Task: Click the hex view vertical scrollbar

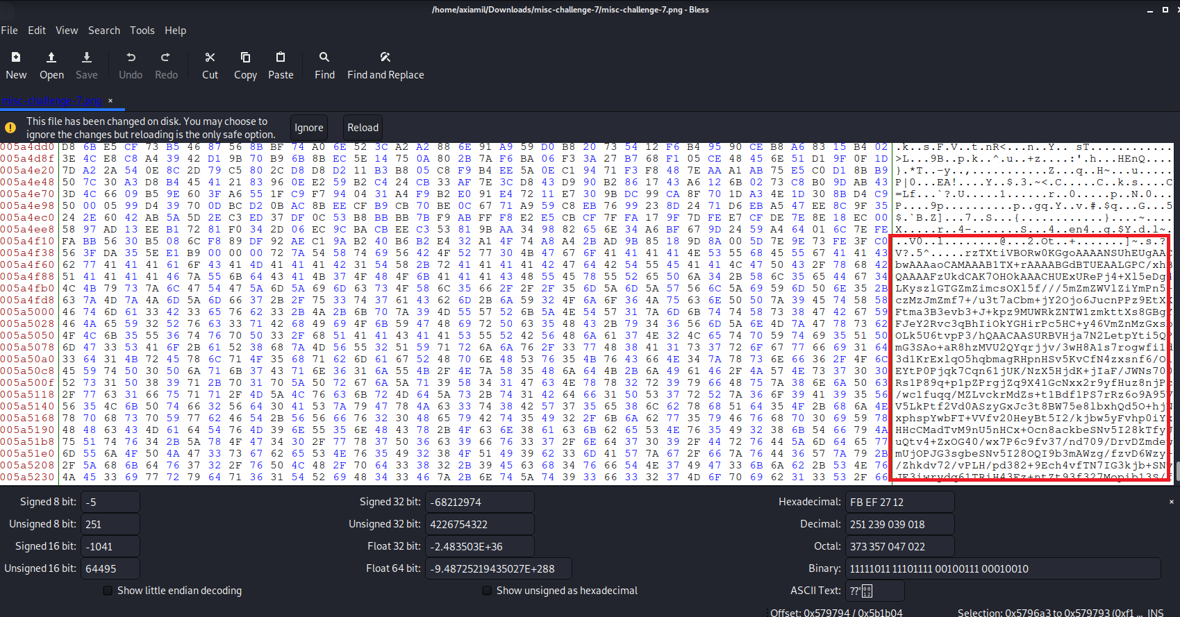Action: click(1176, 312)
